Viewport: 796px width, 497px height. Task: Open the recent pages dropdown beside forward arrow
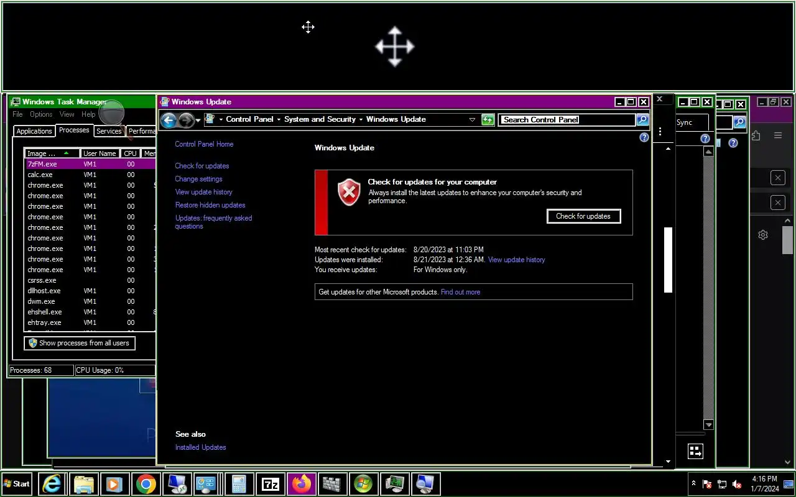coord(198,121)
